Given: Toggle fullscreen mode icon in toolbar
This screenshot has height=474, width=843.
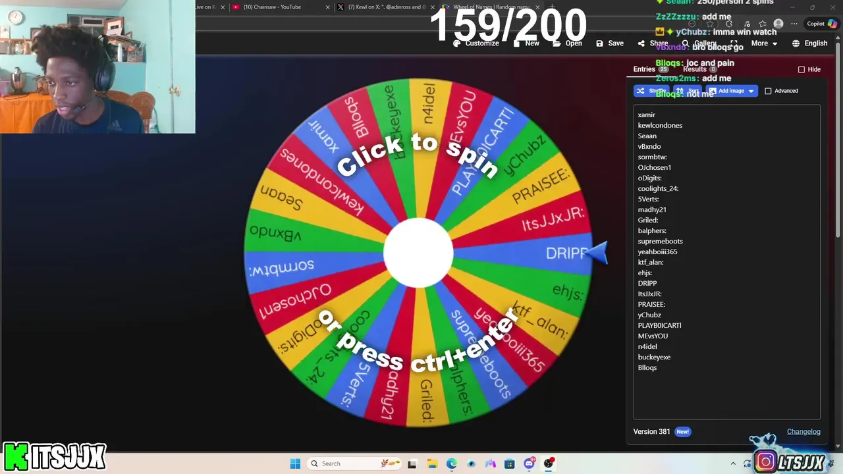Looking at the screenshot, I should click(x=734, y=43).
